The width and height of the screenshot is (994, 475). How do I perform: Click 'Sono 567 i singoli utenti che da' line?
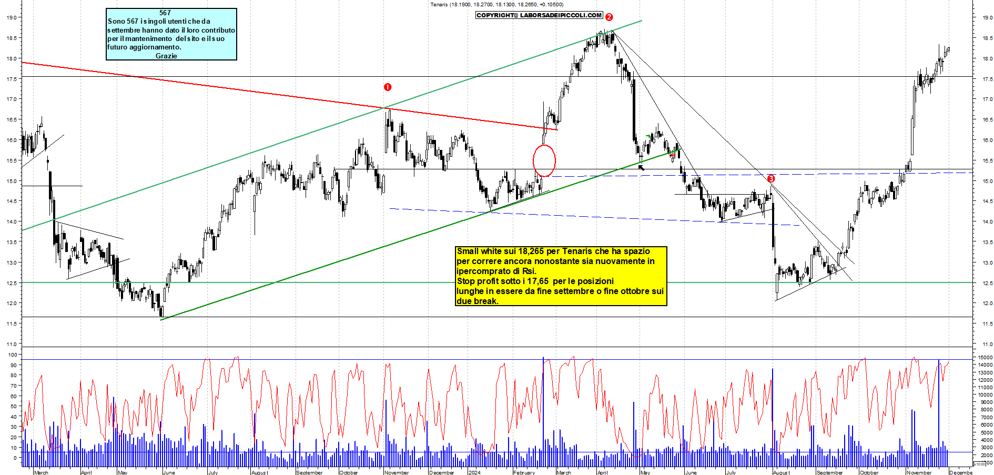pos(159,22)
